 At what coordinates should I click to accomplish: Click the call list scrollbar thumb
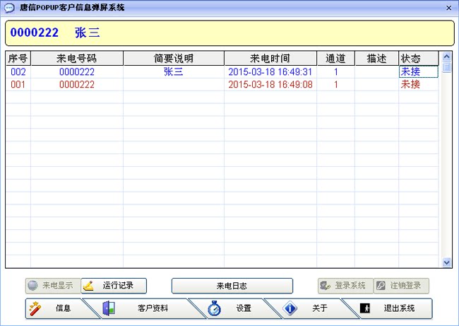[x=446, y=67]
